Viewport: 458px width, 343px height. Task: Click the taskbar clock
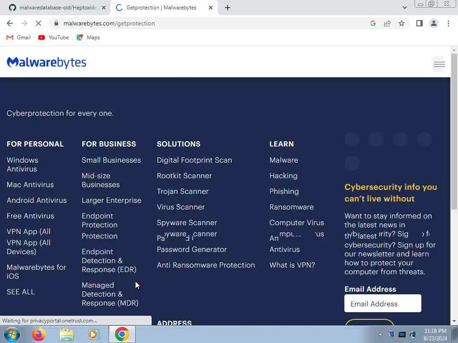435,335
